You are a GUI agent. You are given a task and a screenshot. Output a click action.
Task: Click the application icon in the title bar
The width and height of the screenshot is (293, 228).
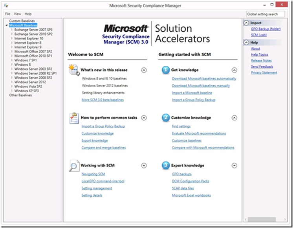(x=6, y=5)
